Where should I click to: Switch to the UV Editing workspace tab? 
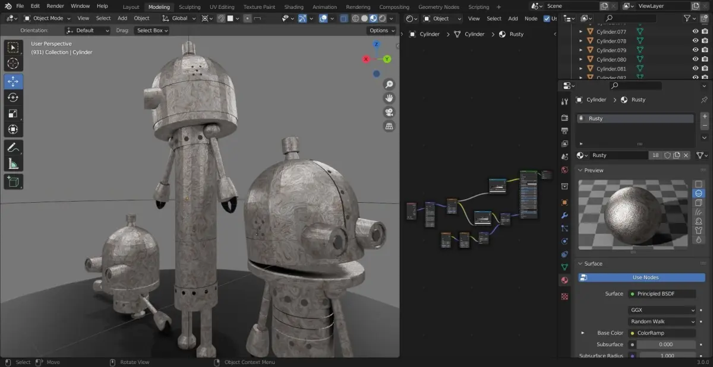tap(222, 7)
